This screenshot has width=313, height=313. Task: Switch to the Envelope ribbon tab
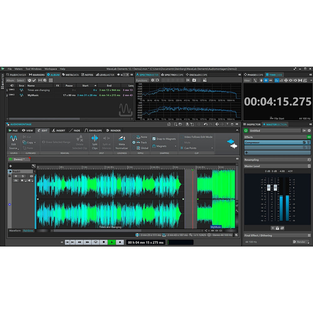click(x=93, y=131)
